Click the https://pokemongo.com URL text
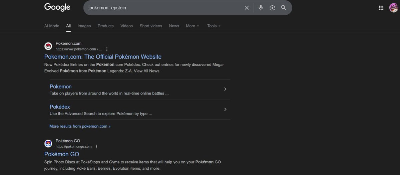The height and width of the screenshot is (175, 400). pos(73,147)
